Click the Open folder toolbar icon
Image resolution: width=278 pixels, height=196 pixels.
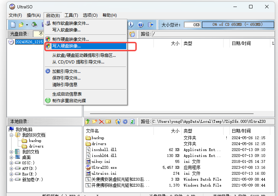click(x=21, y=25)
